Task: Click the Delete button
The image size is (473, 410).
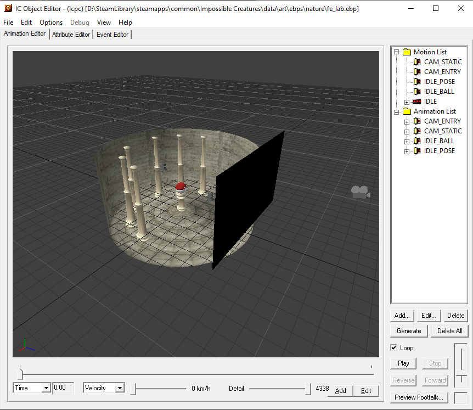Action: tap(456, 316)
